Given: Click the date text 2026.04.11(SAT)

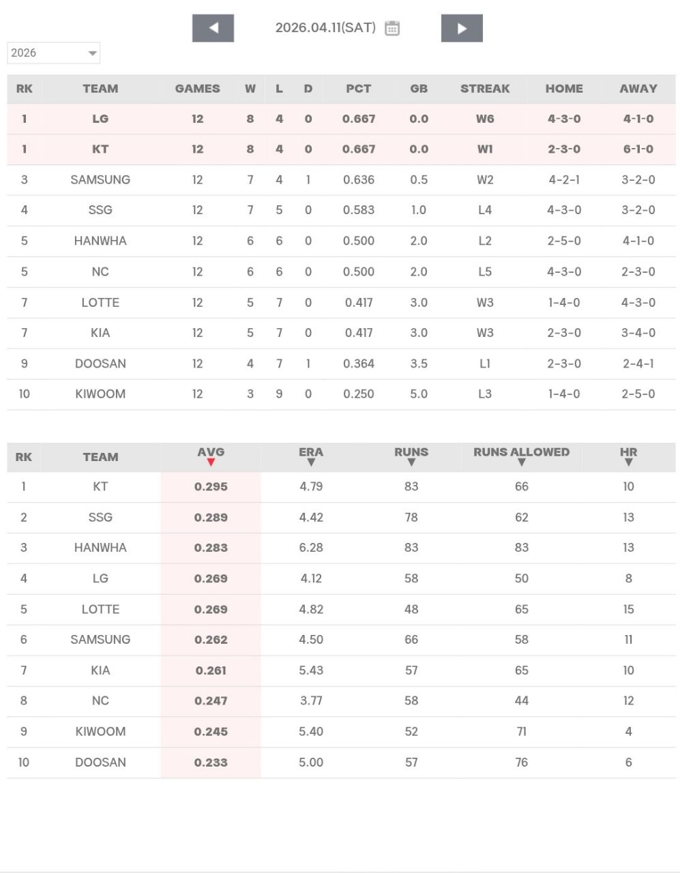Looking at the screenshot, I should 325,28.
